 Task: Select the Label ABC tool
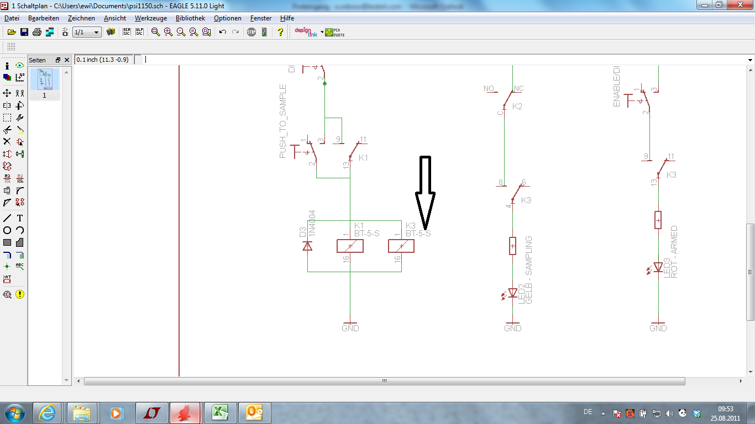coord(20,267)
